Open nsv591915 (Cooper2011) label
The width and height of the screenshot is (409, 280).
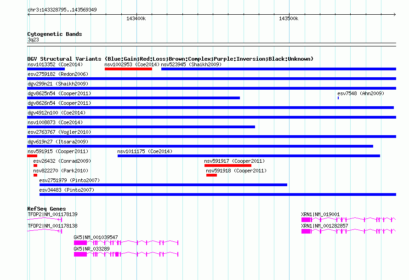point(58,151)
